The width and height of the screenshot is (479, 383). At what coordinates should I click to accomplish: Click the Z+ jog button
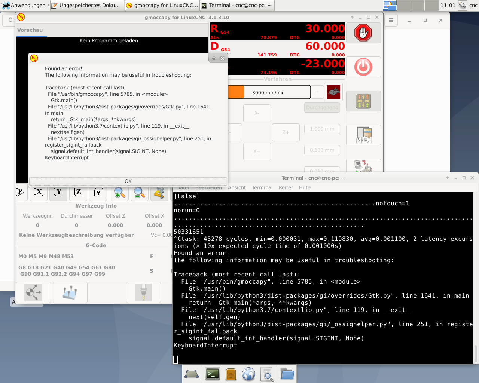click(x=286, y=132)
